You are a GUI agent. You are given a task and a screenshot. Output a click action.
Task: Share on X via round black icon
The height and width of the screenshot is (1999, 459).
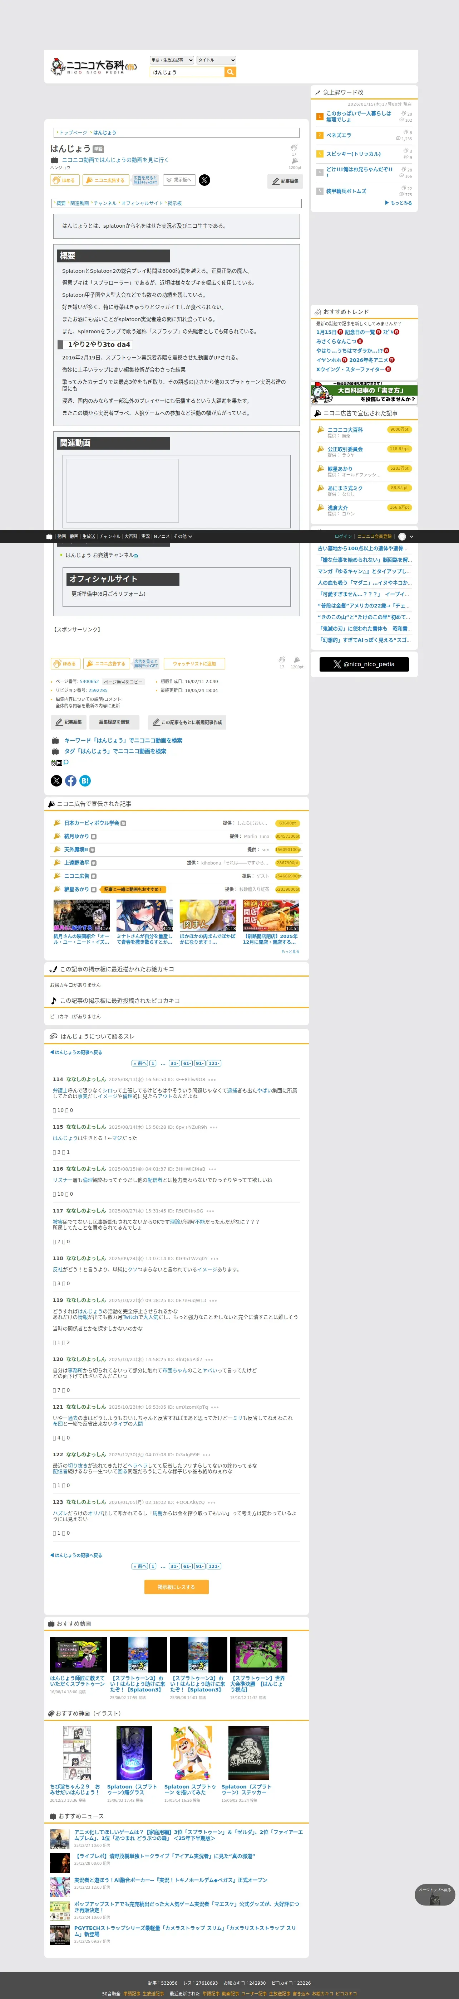tap(56, 781)
